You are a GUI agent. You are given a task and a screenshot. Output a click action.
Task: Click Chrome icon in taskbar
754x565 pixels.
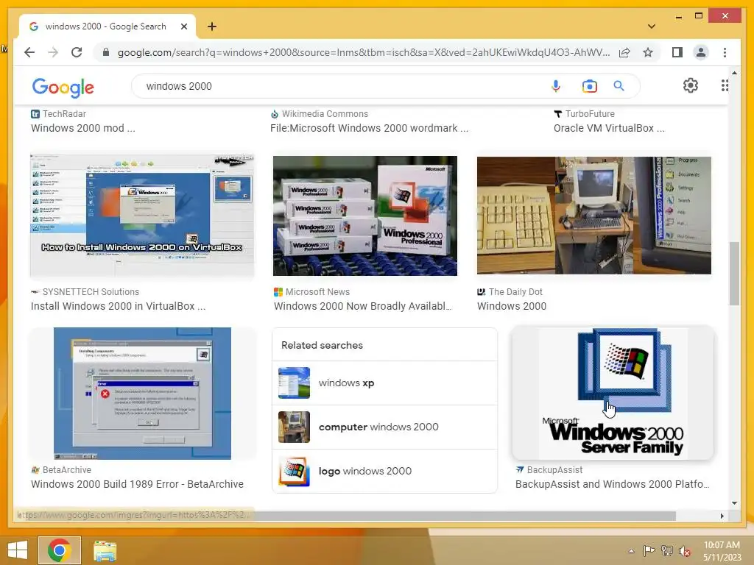[60, 550]
